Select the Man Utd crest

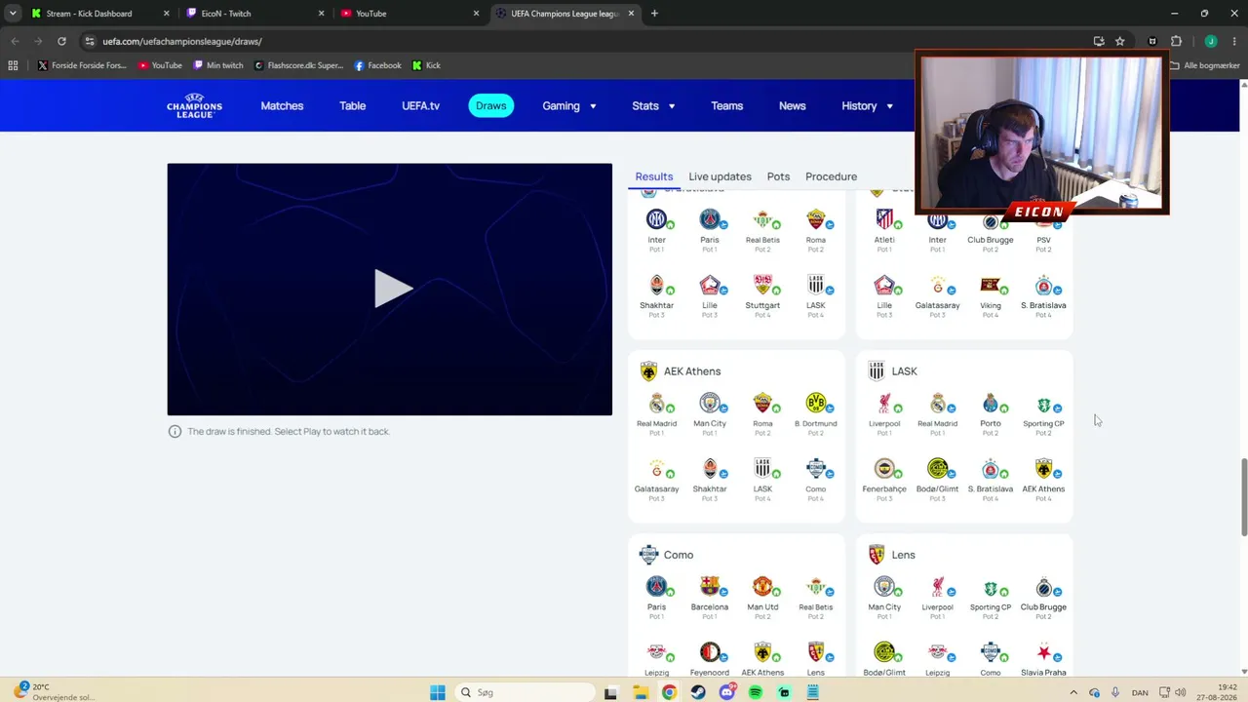tap(762, 586)
